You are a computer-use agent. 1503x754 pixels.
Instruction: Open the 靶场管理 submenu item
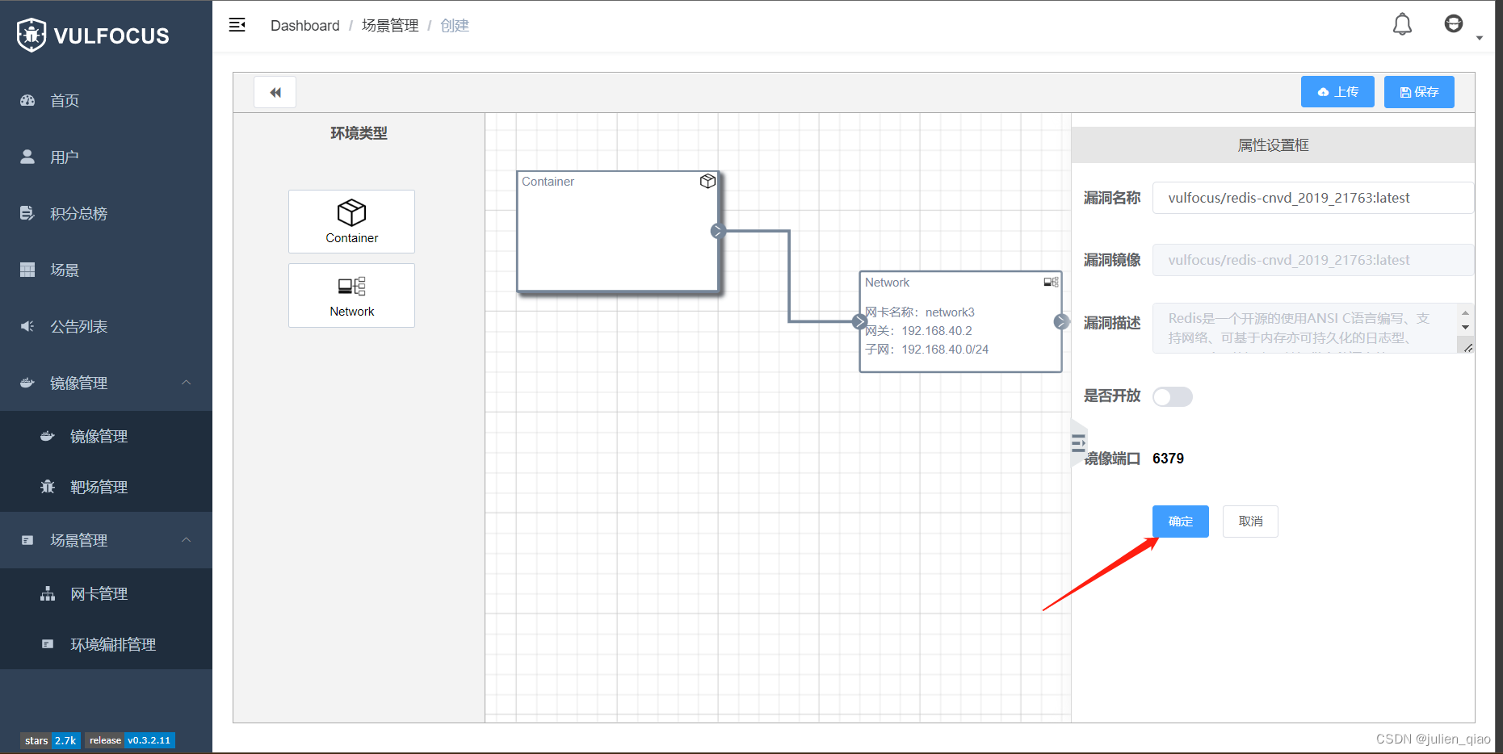point(106,487)
